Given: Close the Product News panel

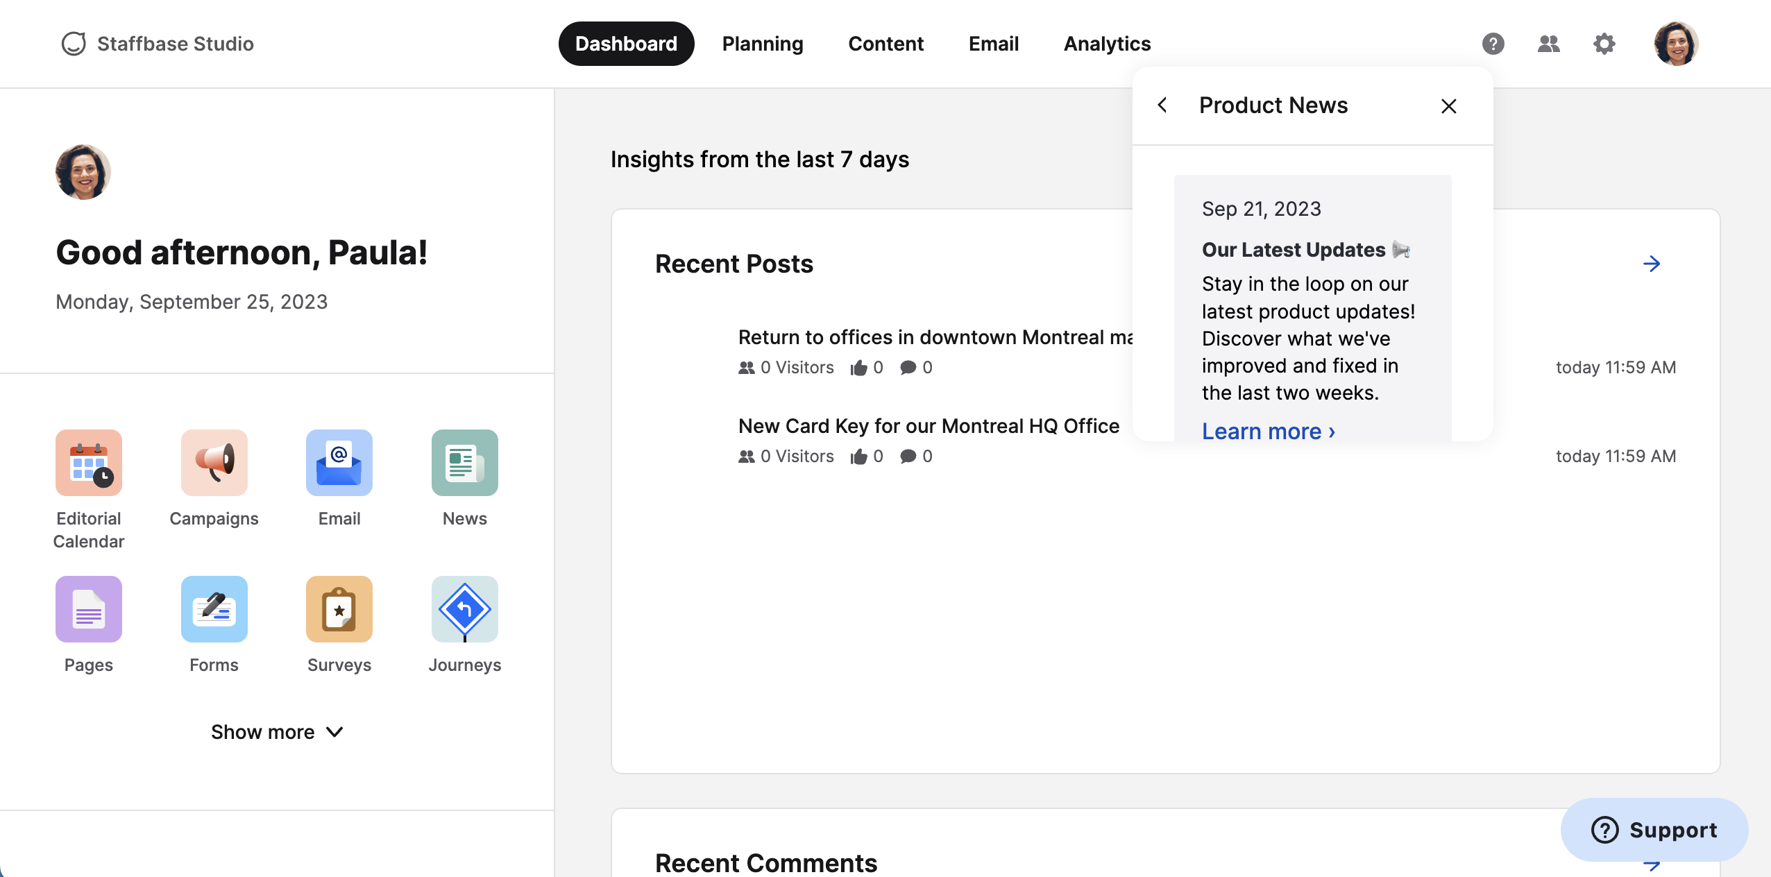Looking at the screenshot, I should [1448, 106].
